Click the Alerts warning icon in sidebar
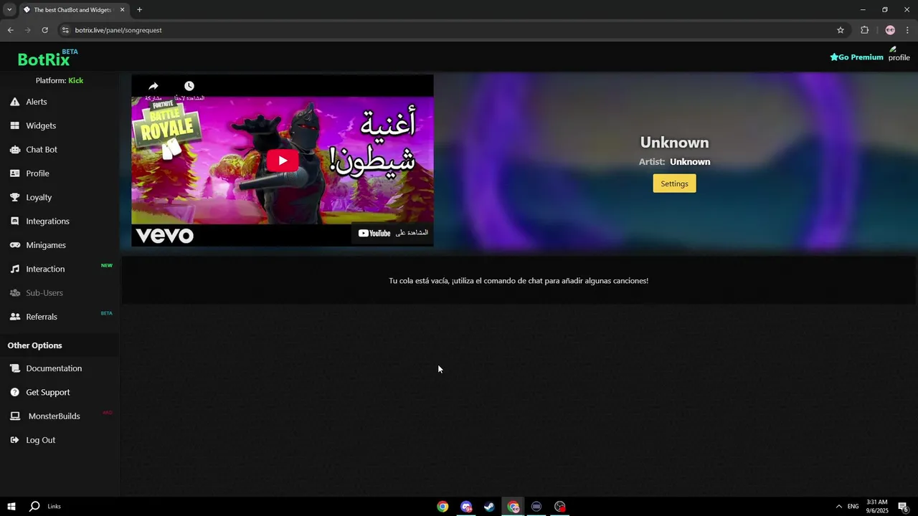Screen dimensions: 918x516 [14, 102]
